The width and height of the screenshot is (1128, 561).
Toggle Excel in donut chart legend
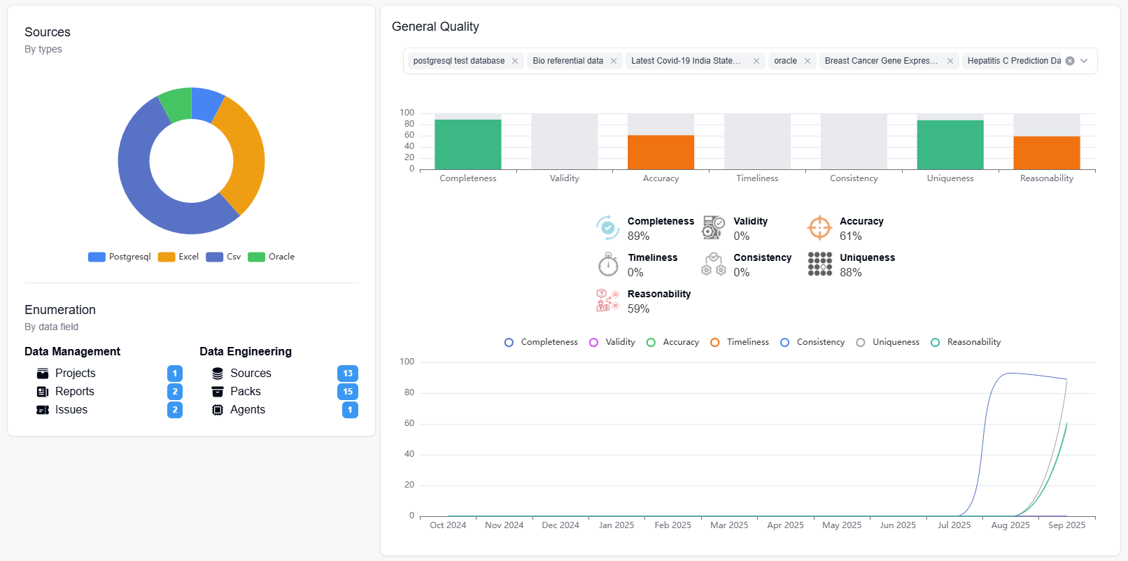[179, 257]
